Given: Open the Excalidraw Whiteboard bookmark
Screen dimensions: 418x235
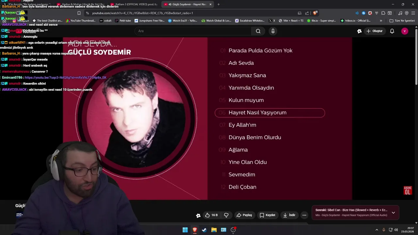Looking at the screenshot, I should 250,21.
